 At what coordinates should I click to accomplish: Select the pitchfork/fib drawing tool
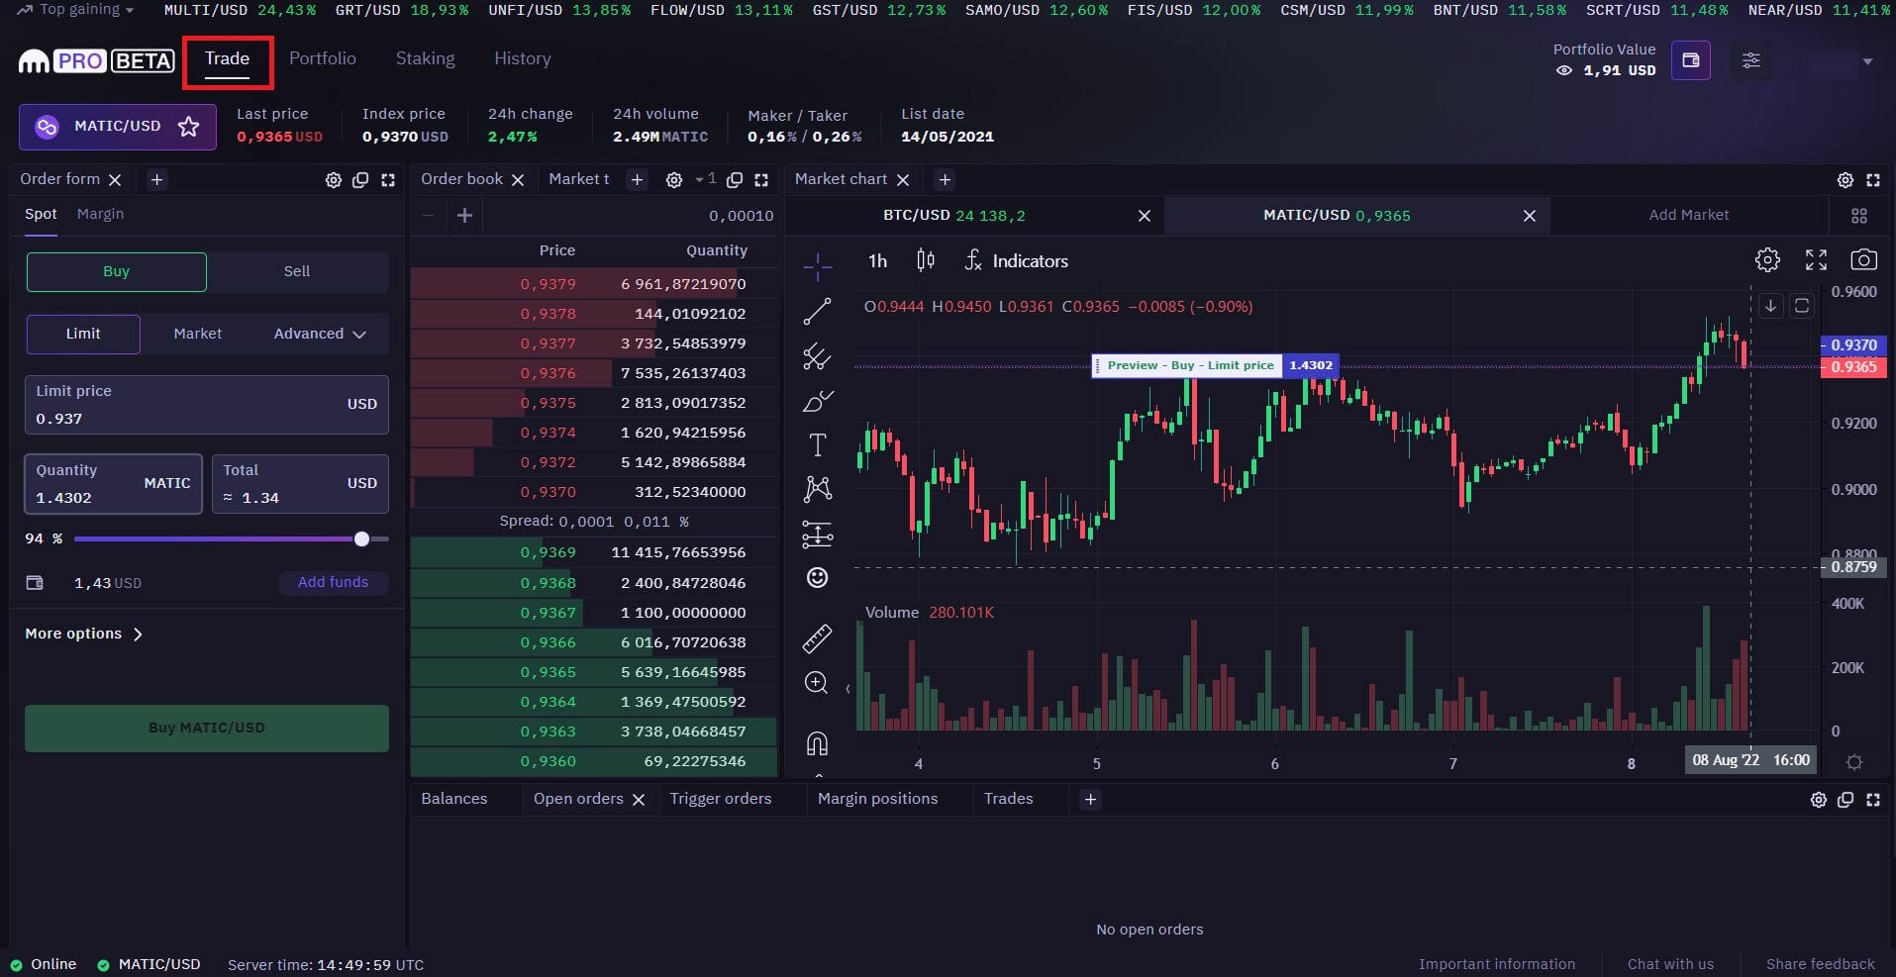(x=817, y=356)
